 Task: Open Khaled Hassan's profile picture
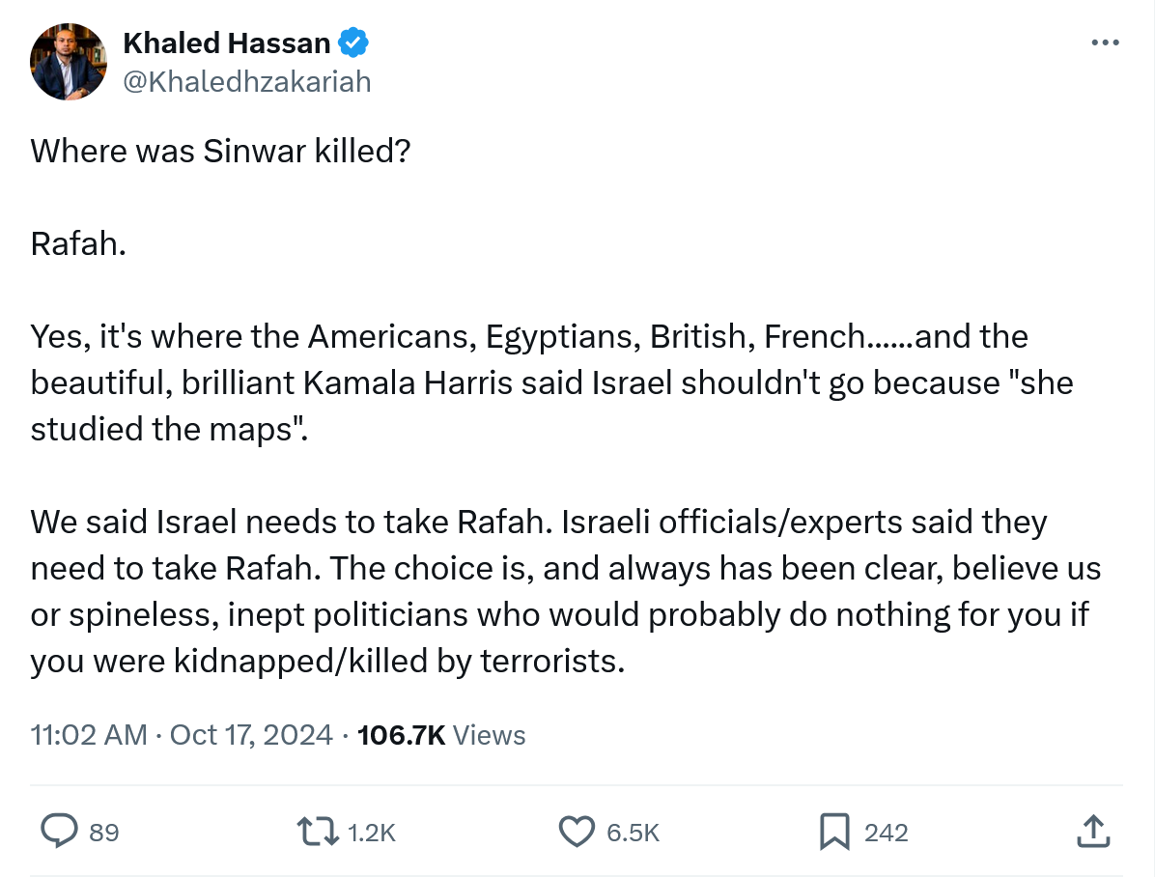click(x=68, y=62)
